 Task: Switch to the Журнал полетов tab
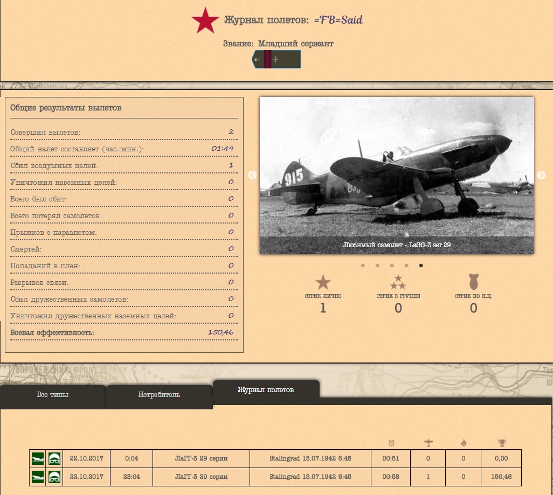pos(266,390)
